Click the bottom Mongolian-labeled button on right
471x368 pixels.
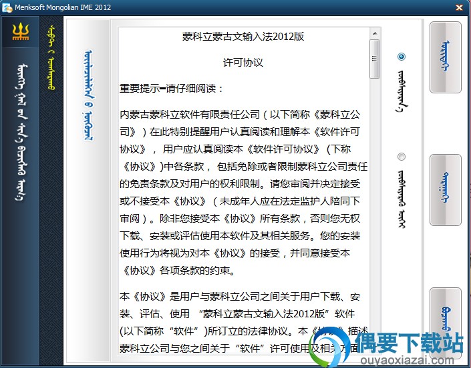click(446, 323)
